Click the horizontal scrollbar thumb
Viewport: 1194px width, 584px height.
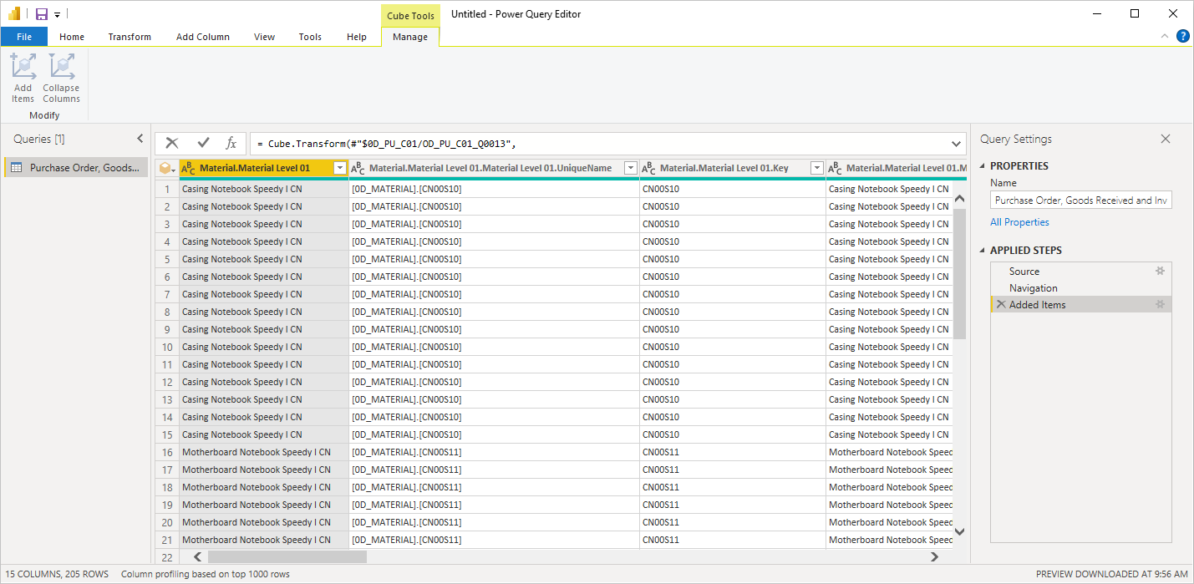(287, 557)
